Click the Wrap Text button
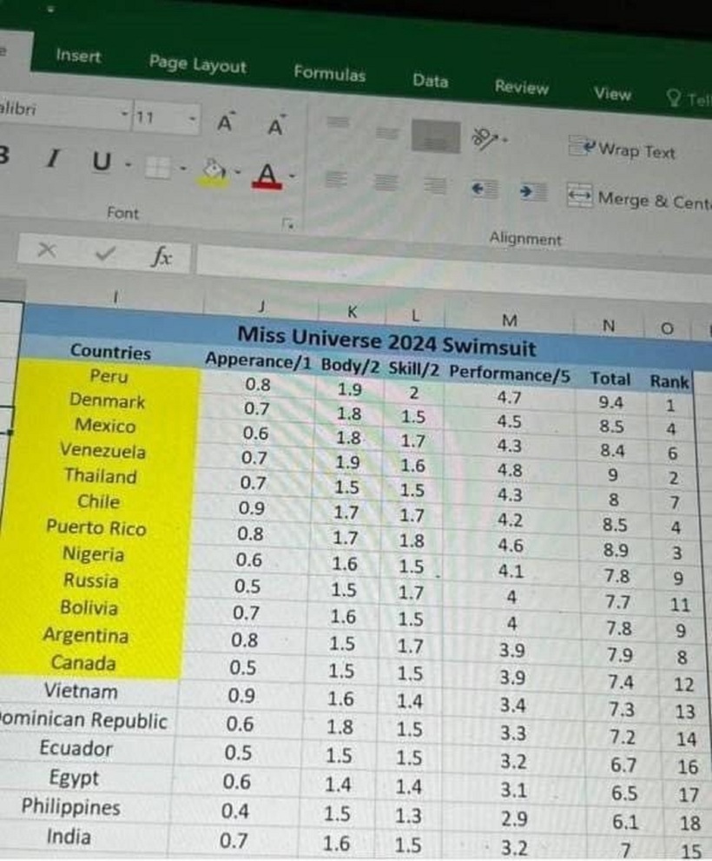This screenshot has width=712, height=861. tap(622, 150)
